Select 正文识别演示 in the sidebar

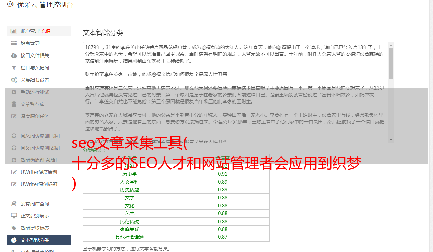pyautogui.click(x=39, y=216)
